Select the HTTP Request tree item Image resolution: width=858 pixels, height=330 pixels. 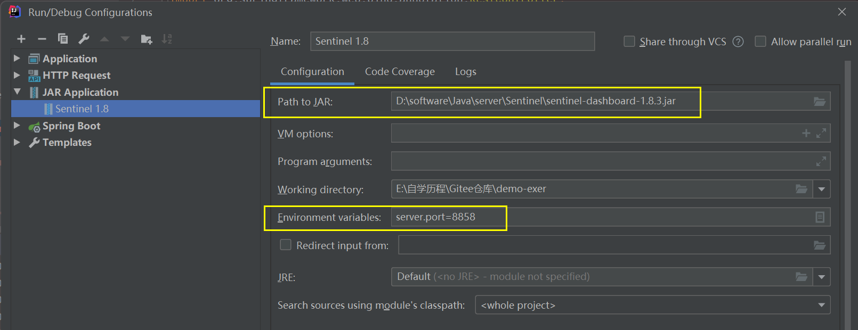tap(76, 75)
